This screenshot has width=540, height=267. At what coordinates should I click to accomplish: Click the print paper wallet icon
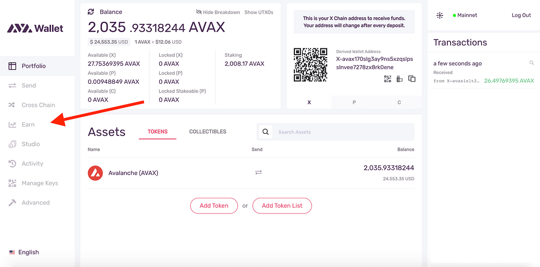[400, 79]
